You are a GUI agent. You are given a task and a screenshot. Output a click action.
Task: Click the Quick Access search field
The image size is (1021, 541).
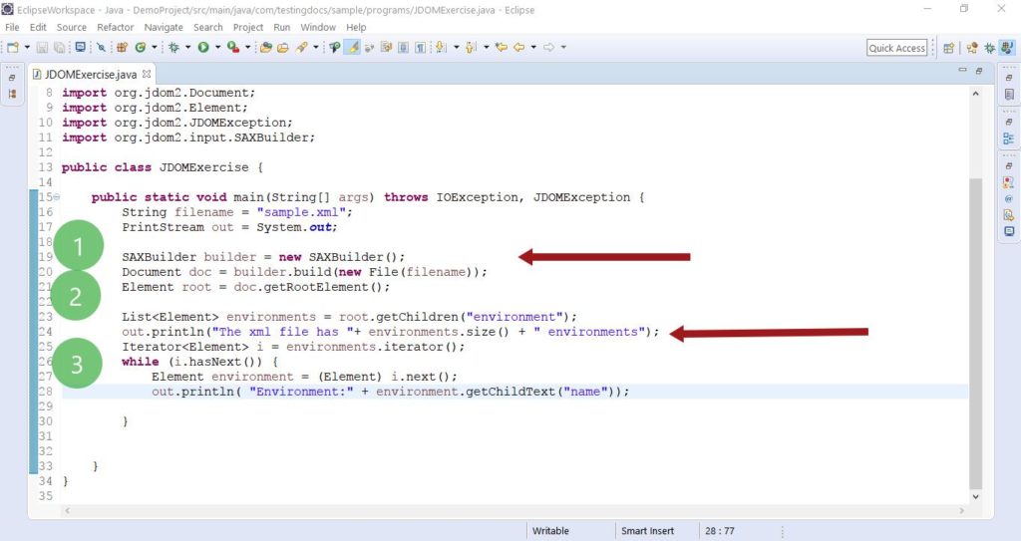point(896,48)
